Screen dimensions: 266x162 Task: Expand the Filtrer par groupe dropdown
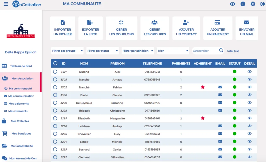(x=67, y=51)
